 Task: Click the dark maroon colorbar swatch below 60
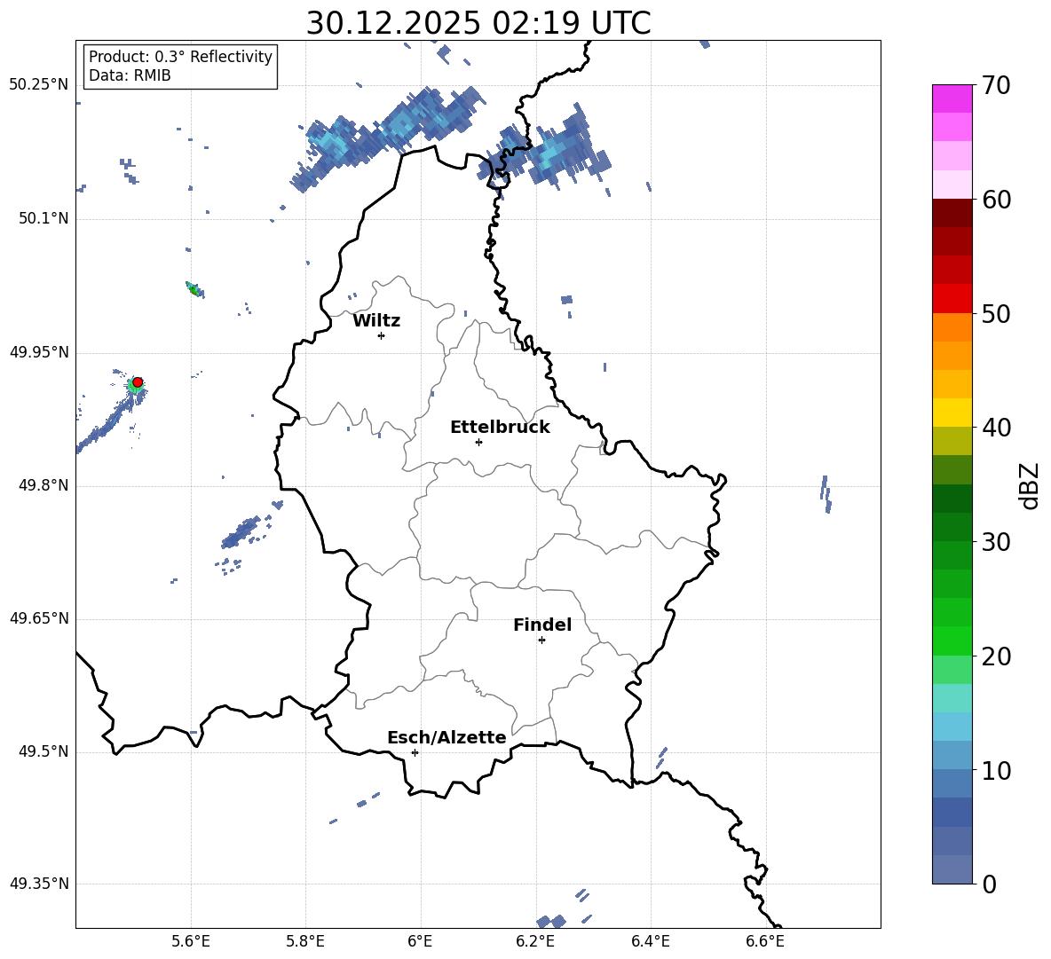point(952,213)
